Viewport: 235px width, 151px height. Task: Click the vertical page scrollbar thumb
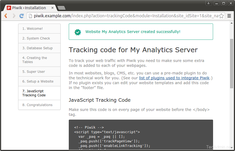pyautogui.click(x=231, y=64)
